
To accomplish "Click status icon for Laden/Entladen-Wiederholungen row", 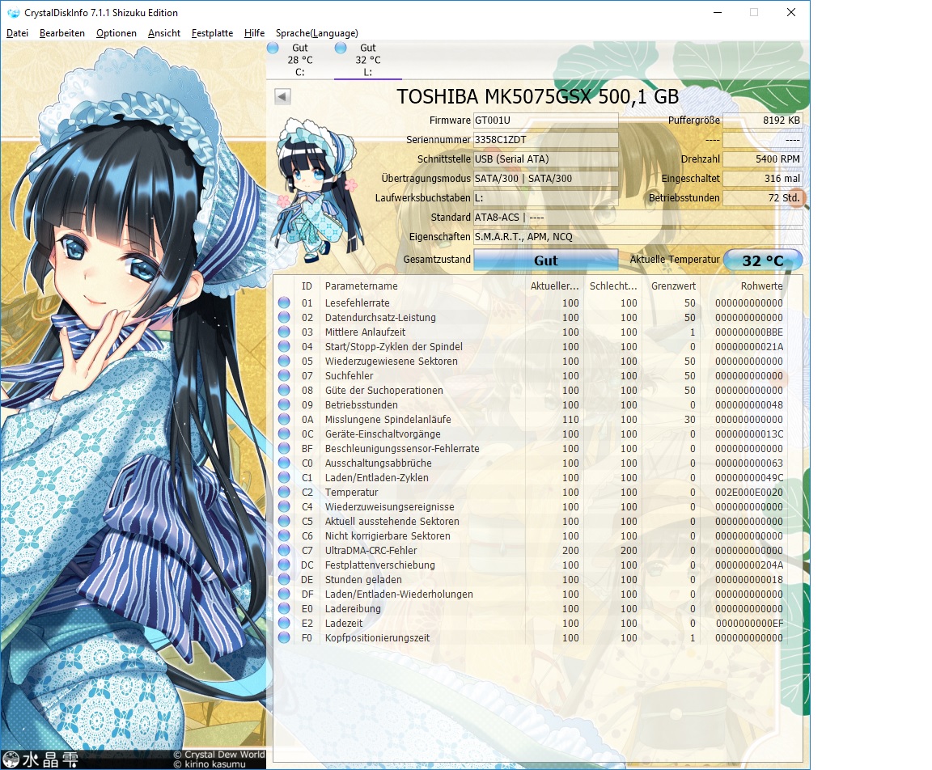I will (x=284, y=594).
